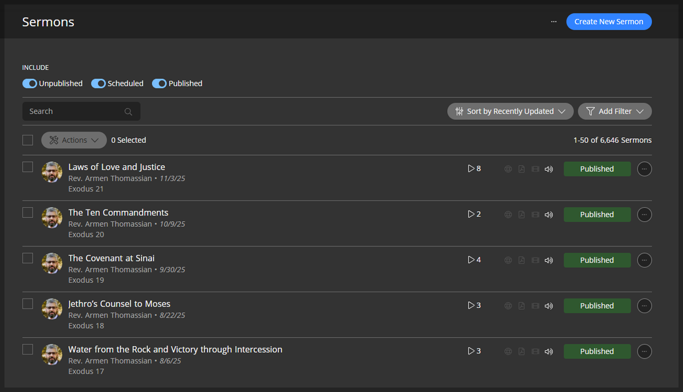Screen dimensions: 683x392
Task: Click the PDF icon for The Covenant at Sinai
Action: pos(522,260)
